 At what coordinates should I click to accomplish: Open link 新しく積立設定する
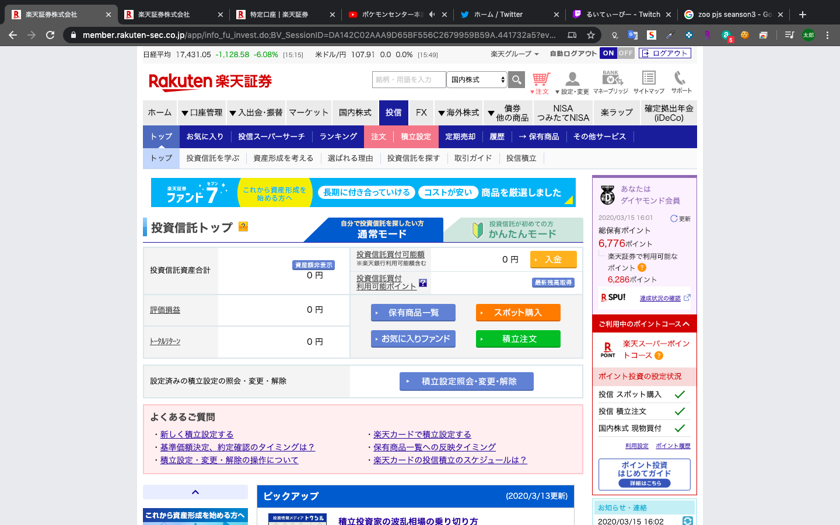coord(197,435)
